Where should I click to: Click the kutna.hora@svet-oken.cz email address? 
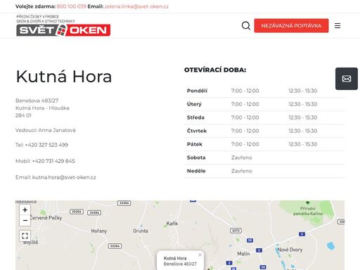pyautogui.click(x=64, y=177)
